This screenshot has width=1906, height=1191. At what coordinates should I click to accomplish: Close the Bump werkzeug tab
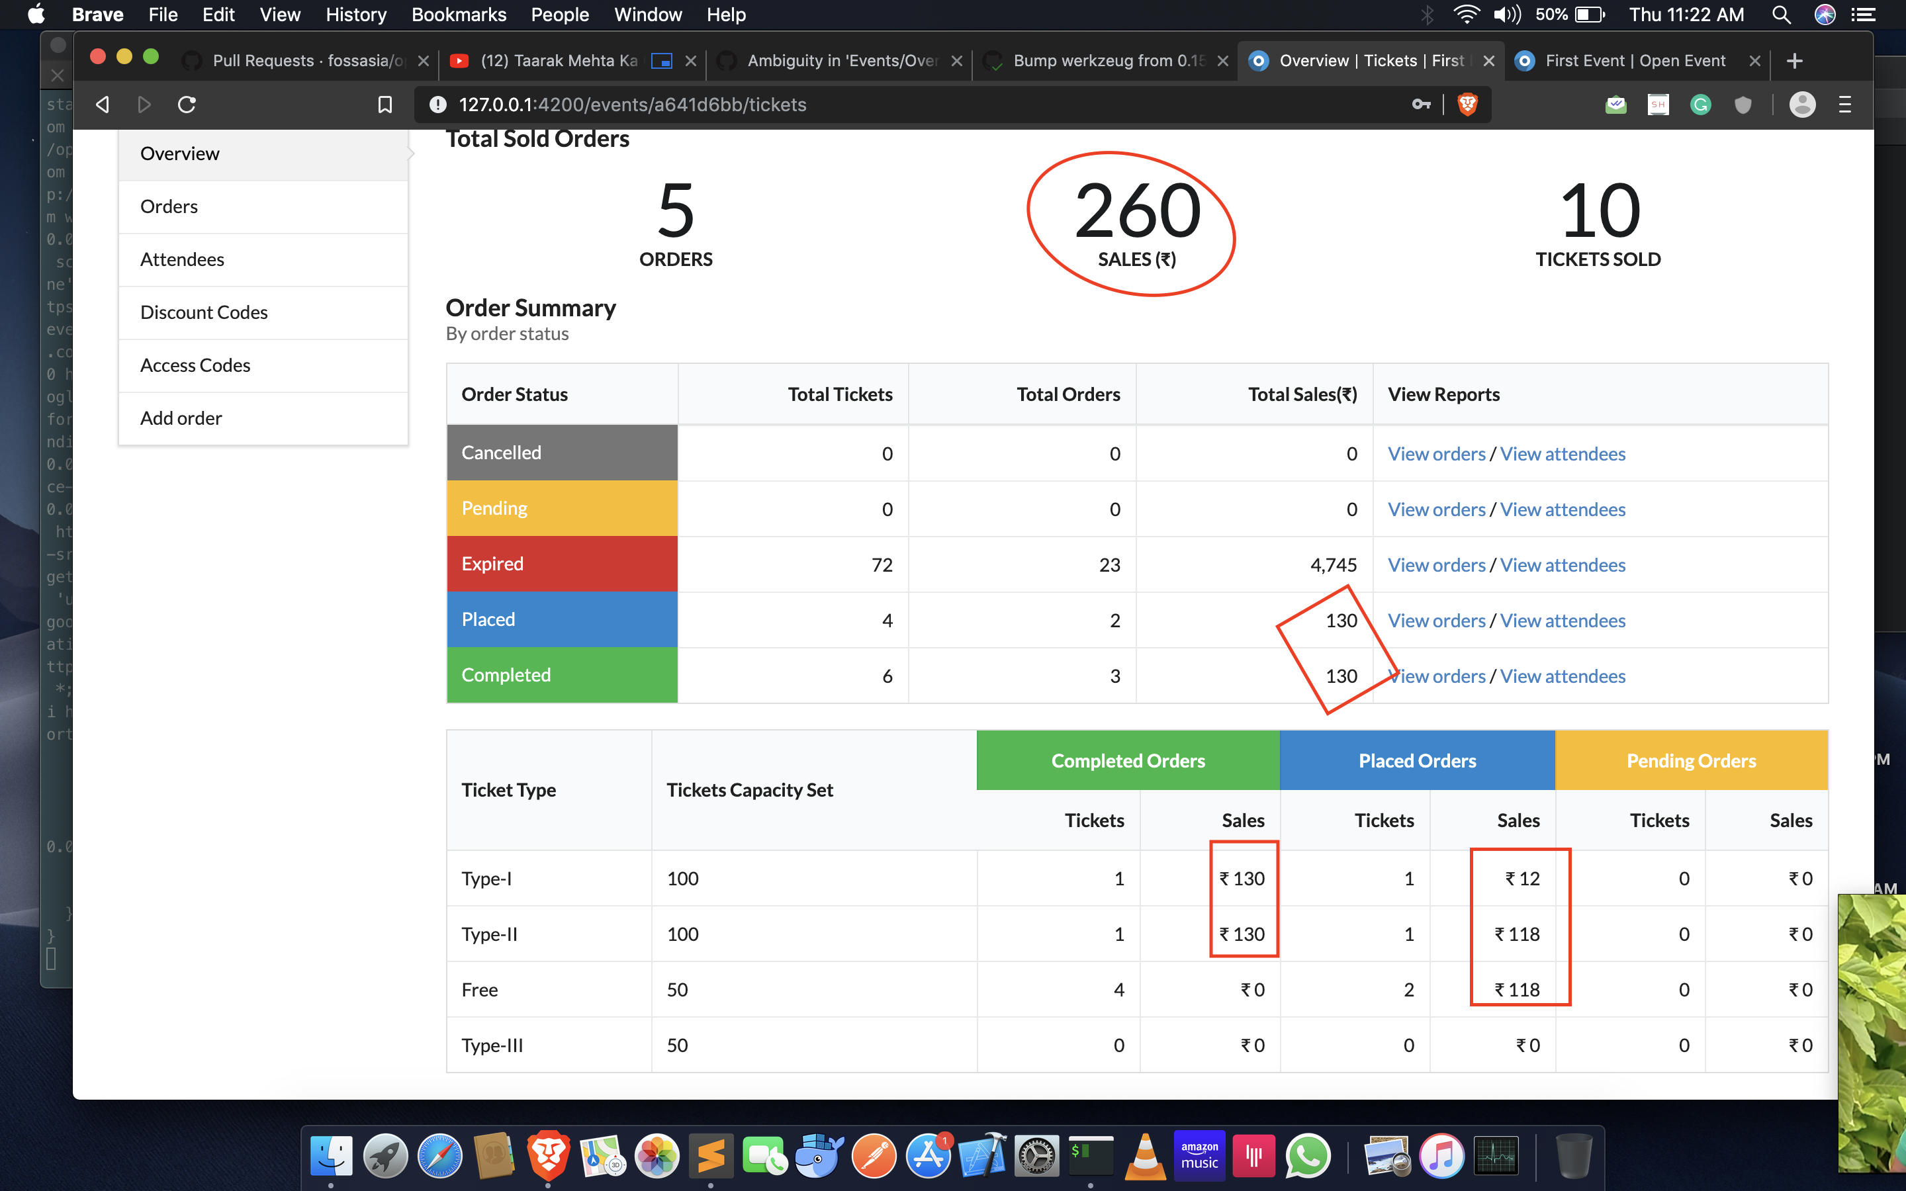[1222, 61]
